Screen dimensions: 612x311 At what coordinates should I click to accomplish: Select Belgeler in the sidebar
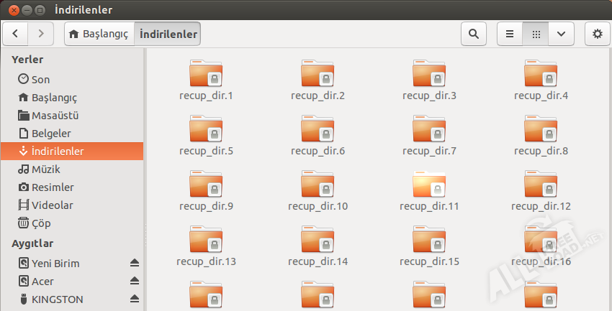pos(50,134)
